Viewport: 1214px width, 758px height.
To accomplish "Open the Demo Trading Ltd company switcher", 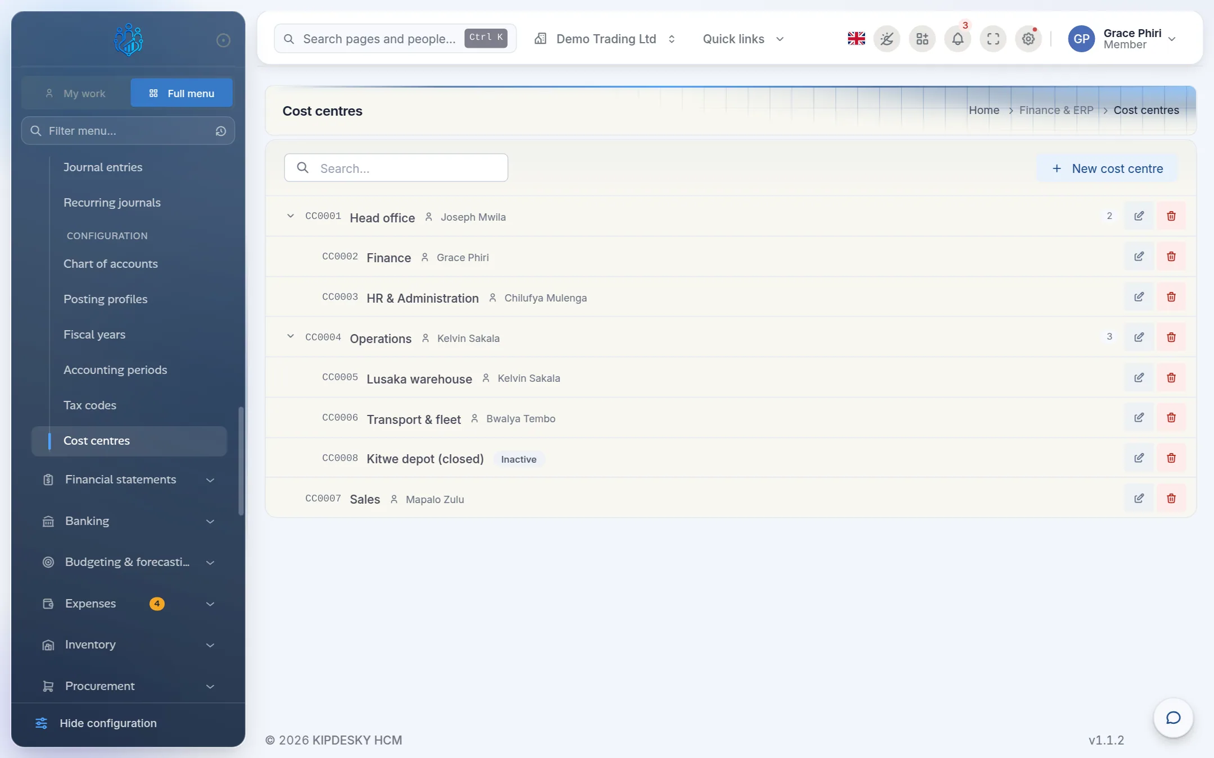I will (605, 39).
